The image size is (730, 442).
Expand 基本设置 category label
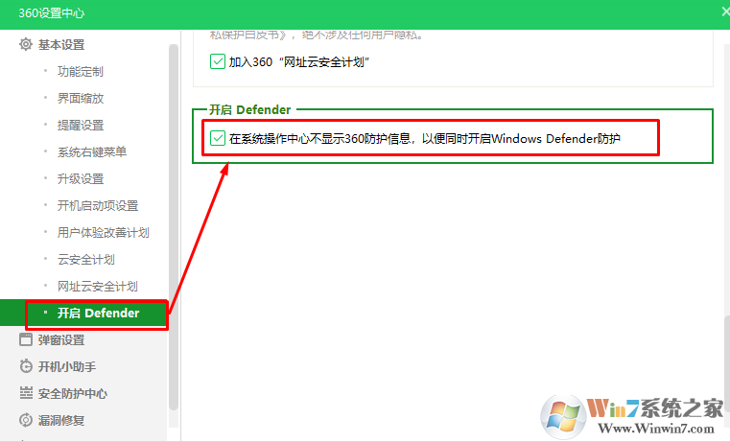point(61,45)
